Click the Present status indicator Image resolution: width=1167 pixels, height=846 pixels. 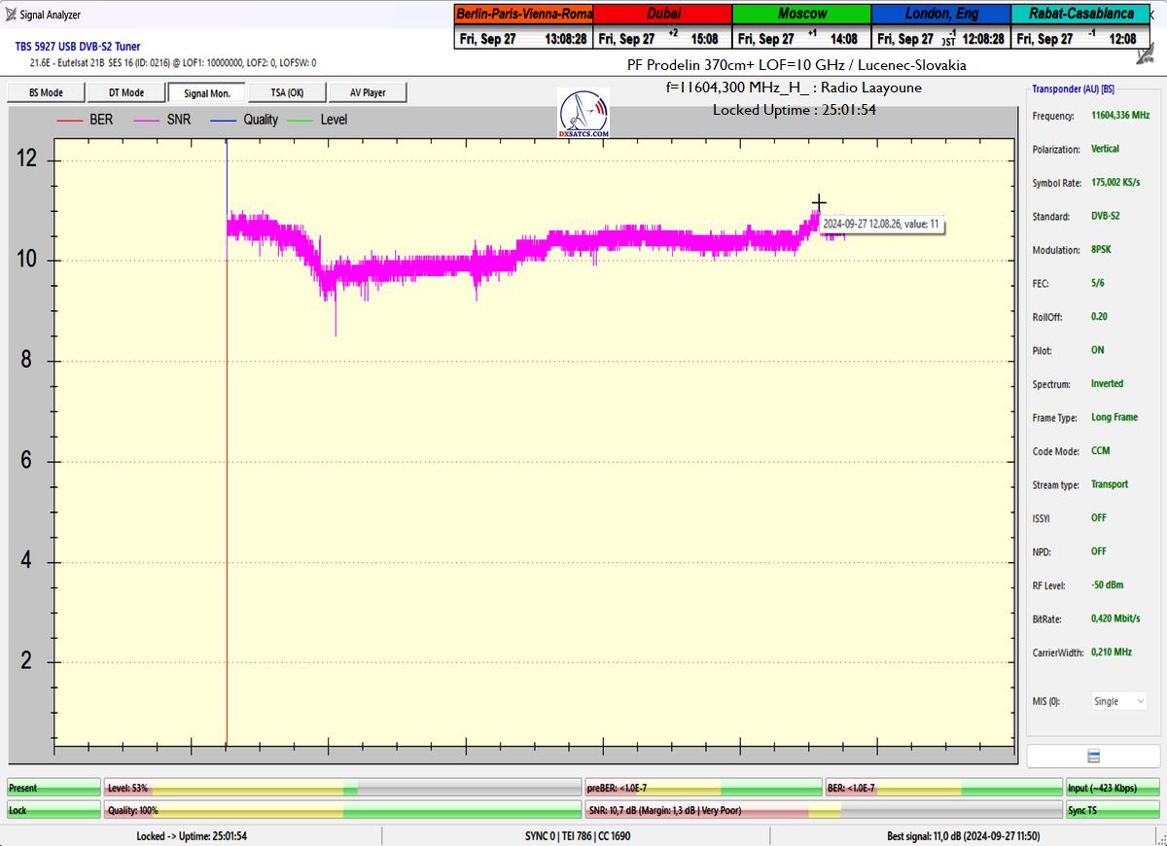pos(53,788)
